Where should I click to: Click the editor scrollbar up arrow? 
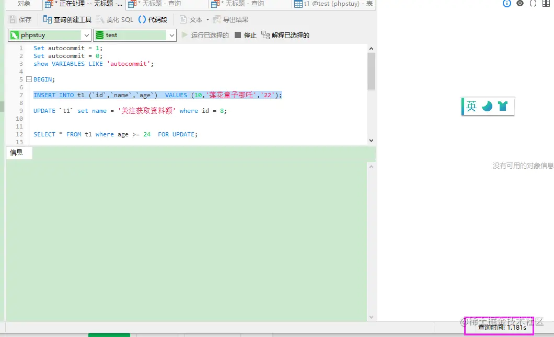click(371, 49)
